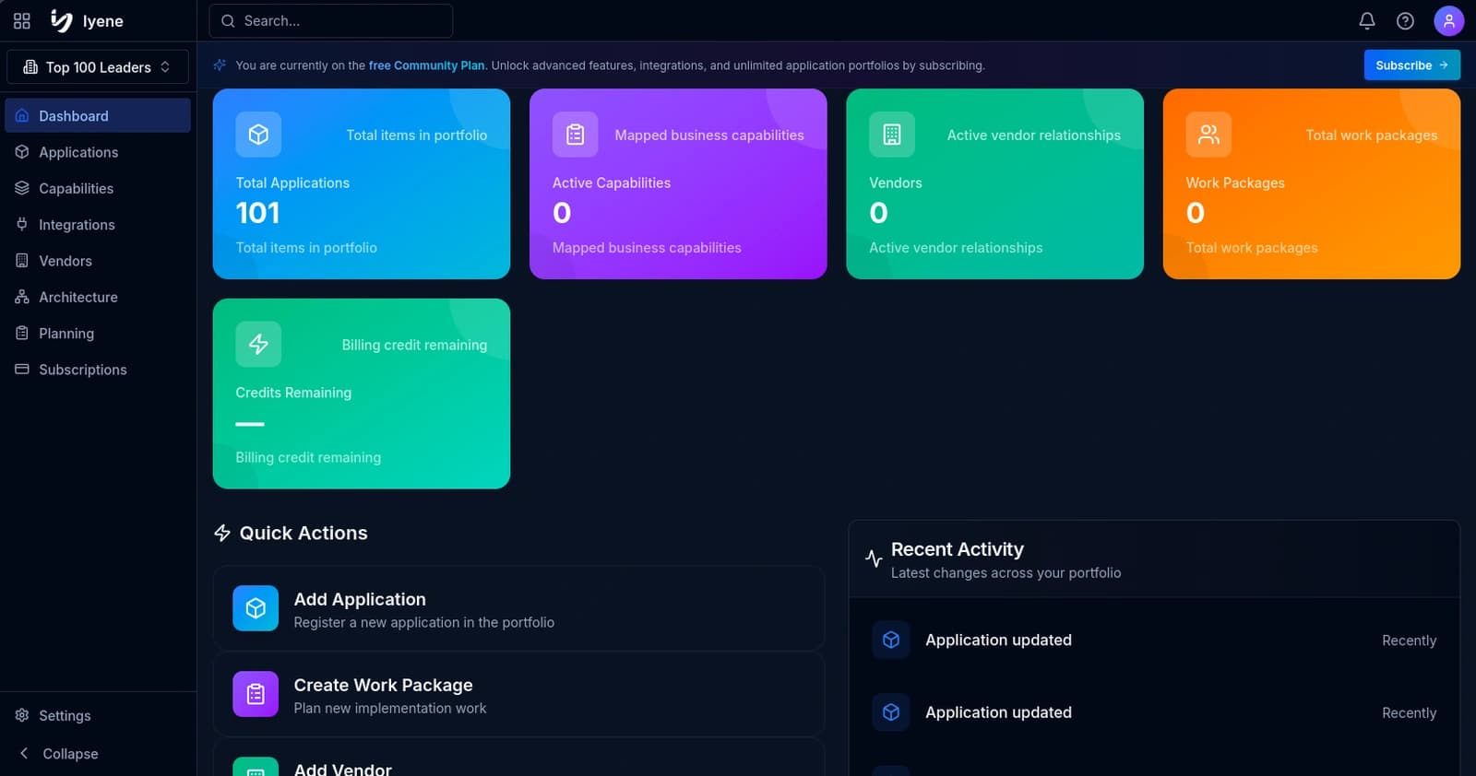Click the apps grid icon in top-left corner
This screenshot has height=776, width=1476.
coord(22,20)
